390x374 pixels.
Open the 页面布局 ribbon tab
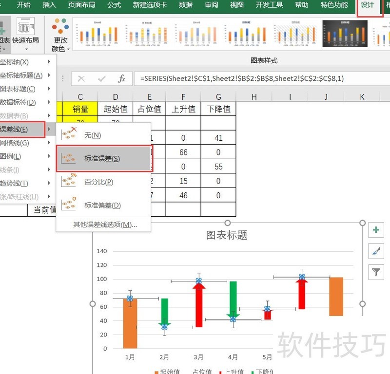click(81, 5)
